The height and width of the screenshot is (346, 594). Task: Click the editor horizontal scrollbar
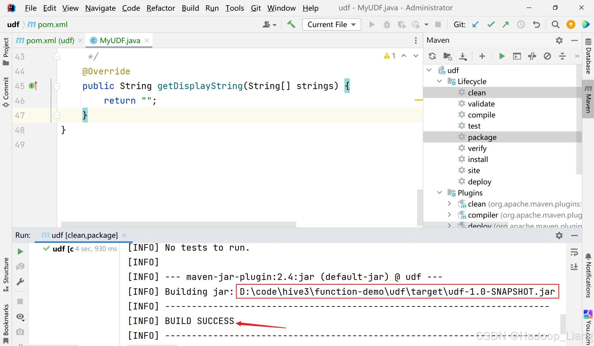(x=178, y=224)
